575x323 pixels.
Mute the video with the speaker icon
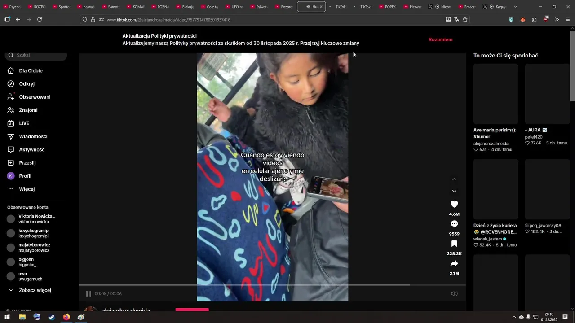[x=454, y=293]
